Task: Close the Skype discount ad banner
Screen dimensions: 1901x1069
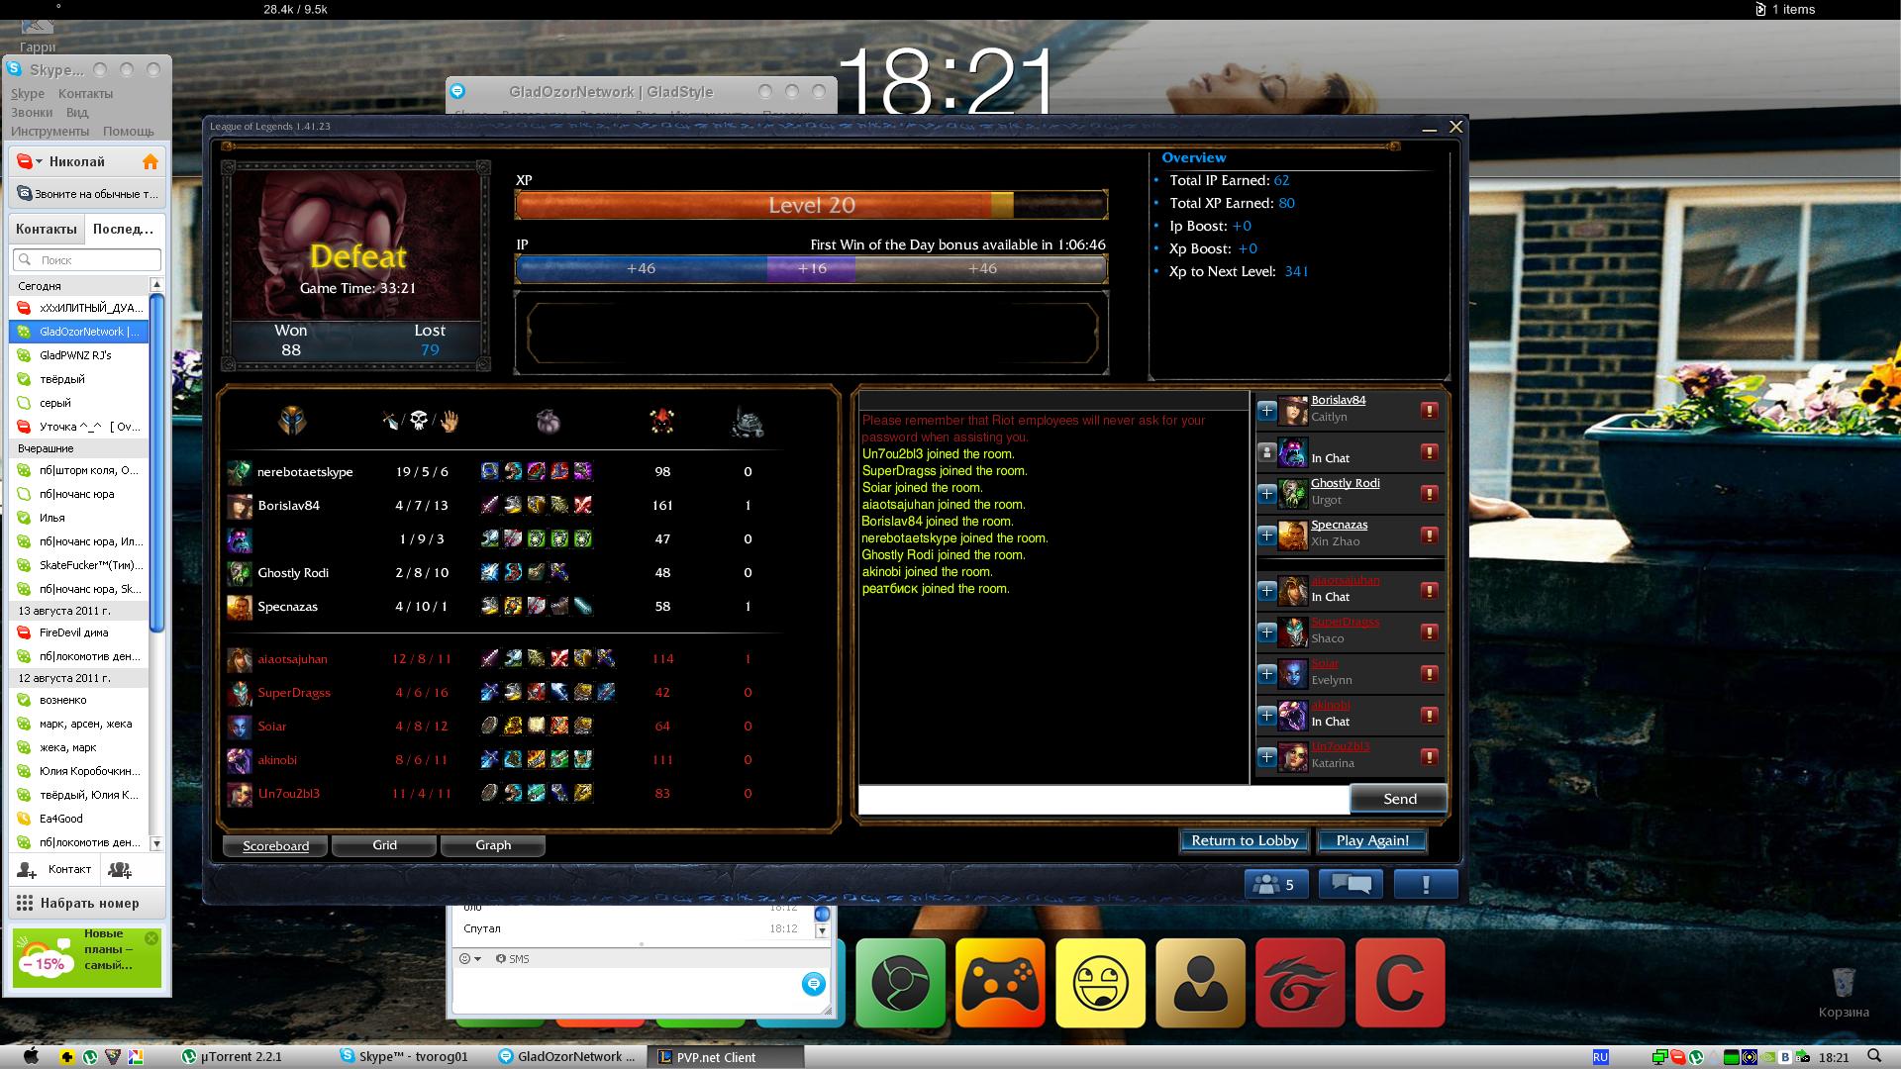Action: pyautogui.click(x=151, y=937)
